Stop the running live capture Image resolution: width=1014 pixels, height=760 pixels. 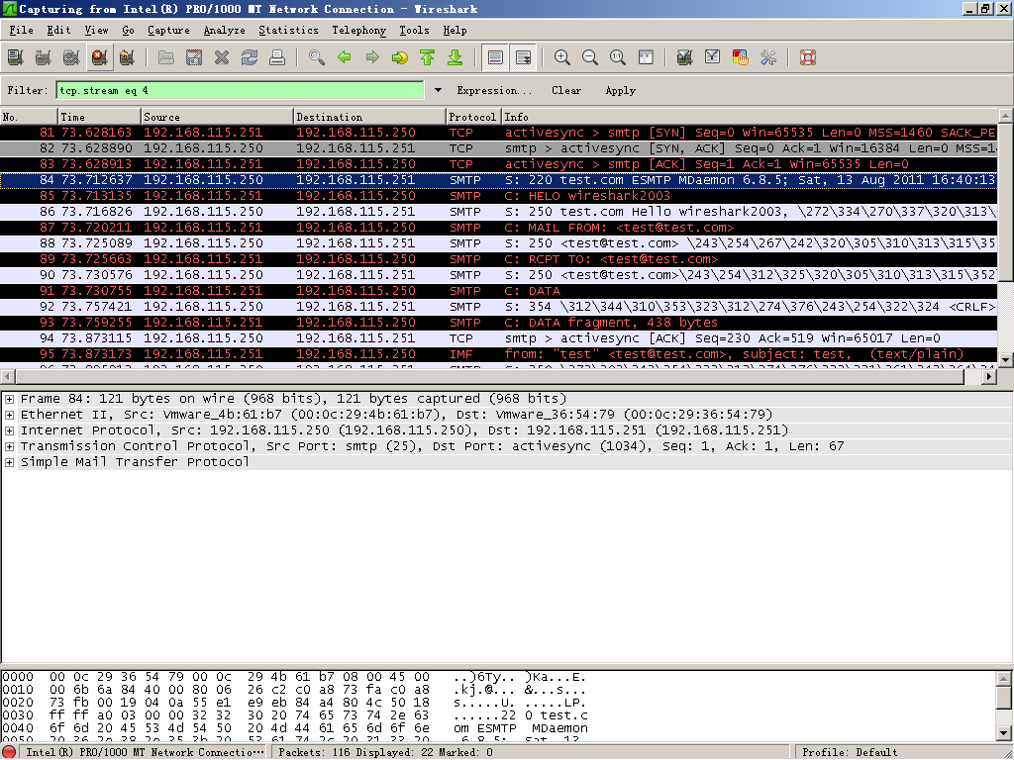(99, 57)
